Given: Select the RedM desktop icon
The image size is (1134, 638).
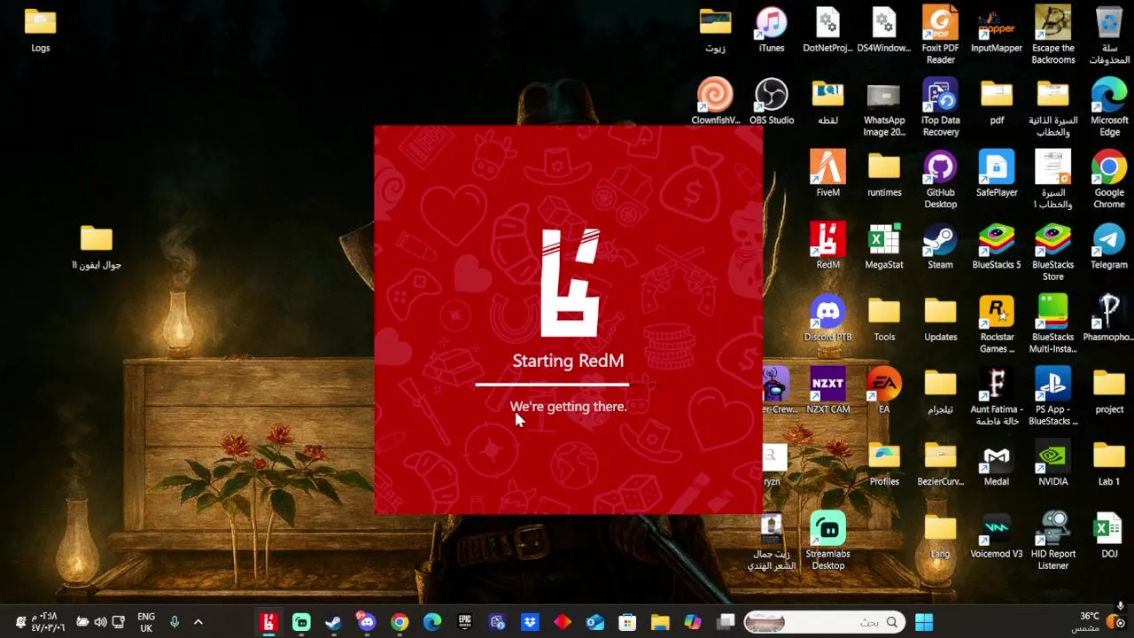Looking at the screenshot, I should [x=827, y=246].
